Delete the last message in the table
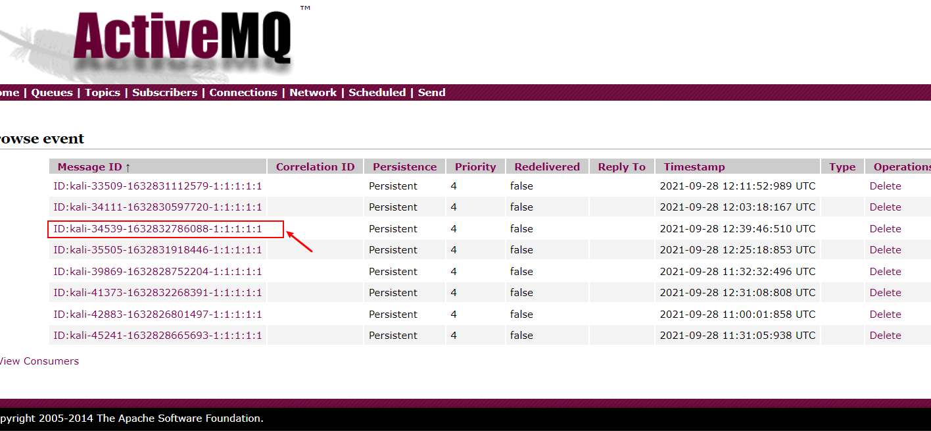This screenshot has height=431, width=931. pyautogui.click(x=885, y=335)
